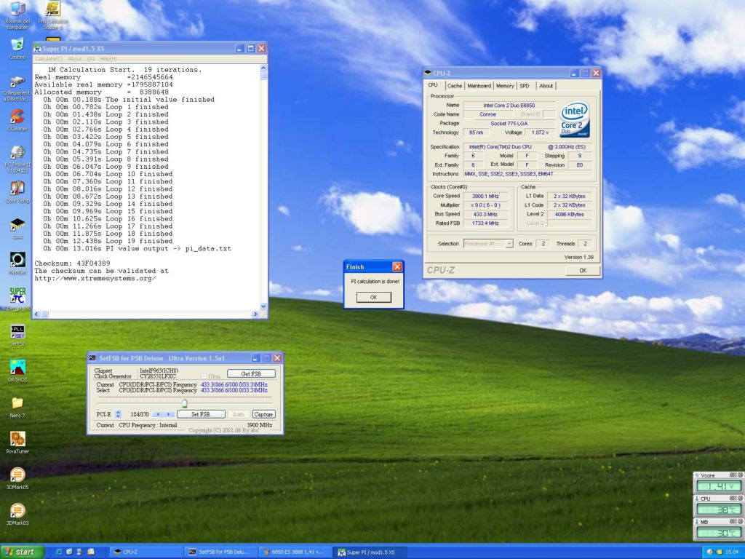Switch to the Cache tab in CPU-Z
The height and width of the screenshot is (559, 745).
point(455,86)
